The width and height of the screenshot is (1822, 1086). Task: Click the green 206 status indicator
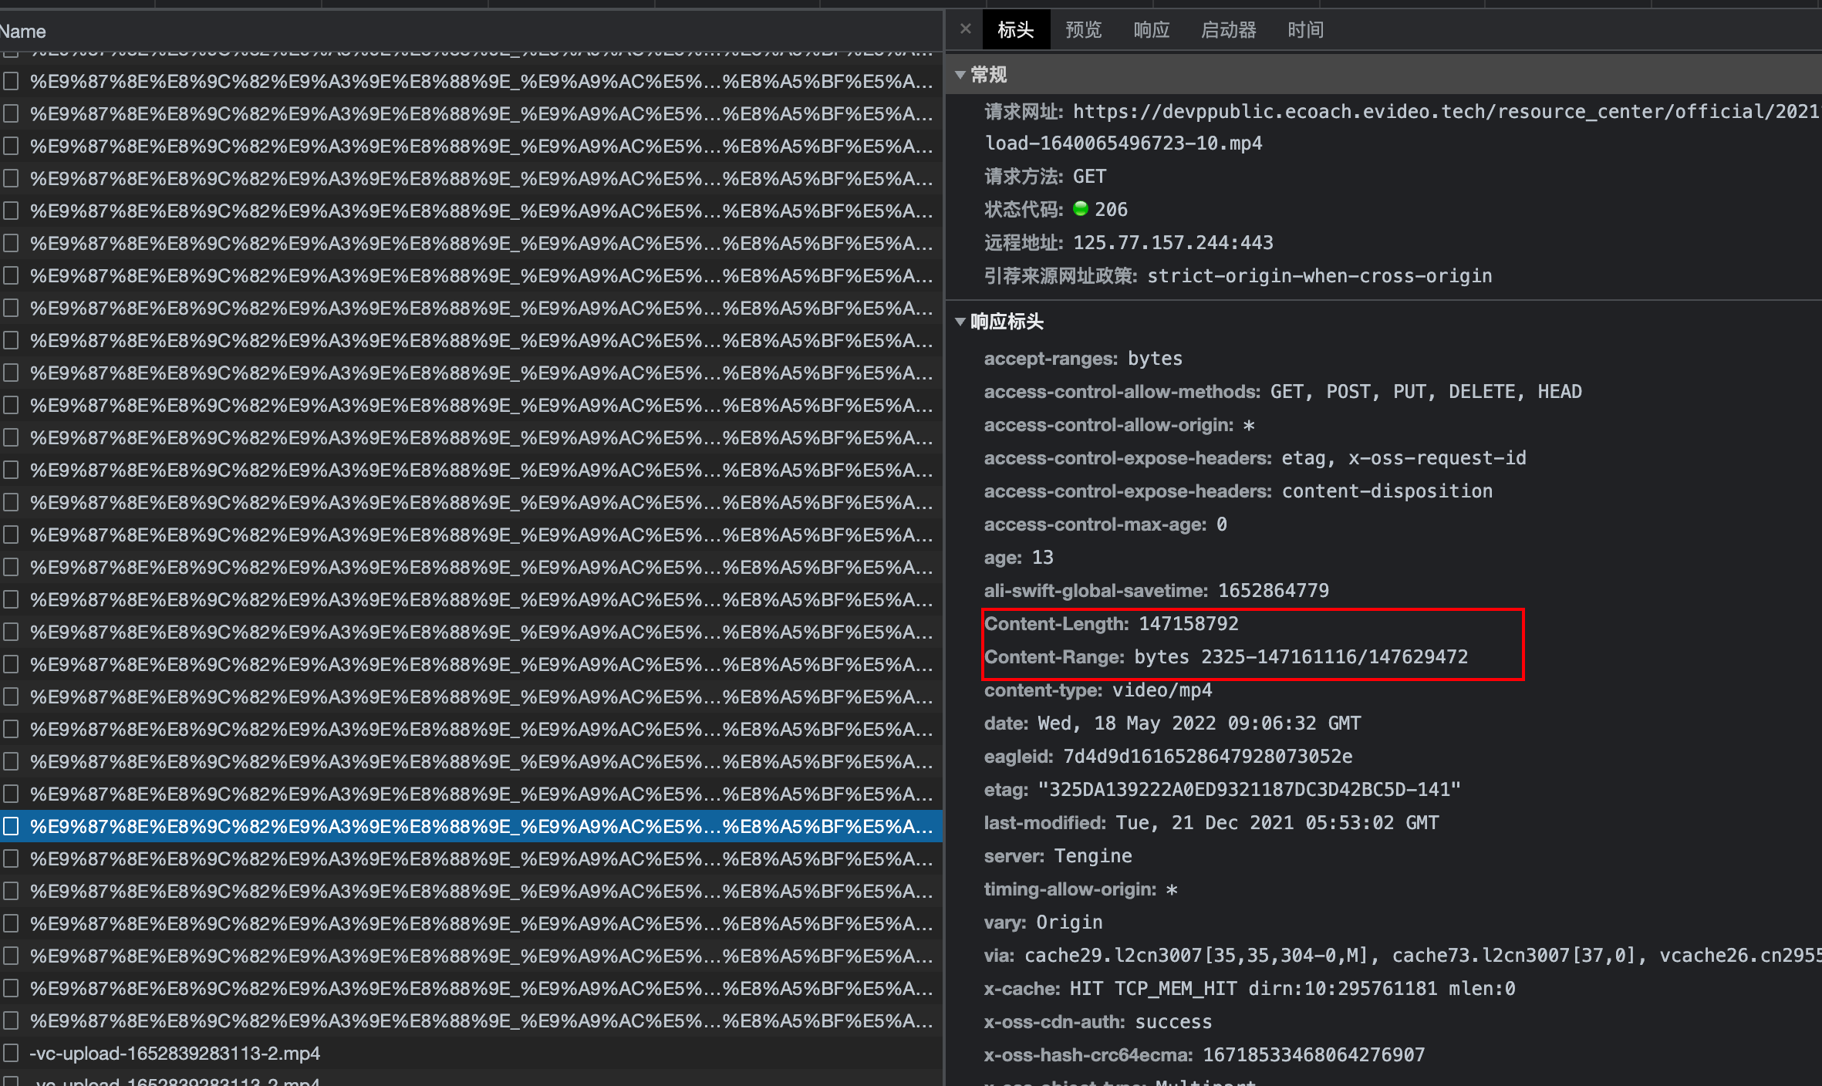[x=1081, y=209]
